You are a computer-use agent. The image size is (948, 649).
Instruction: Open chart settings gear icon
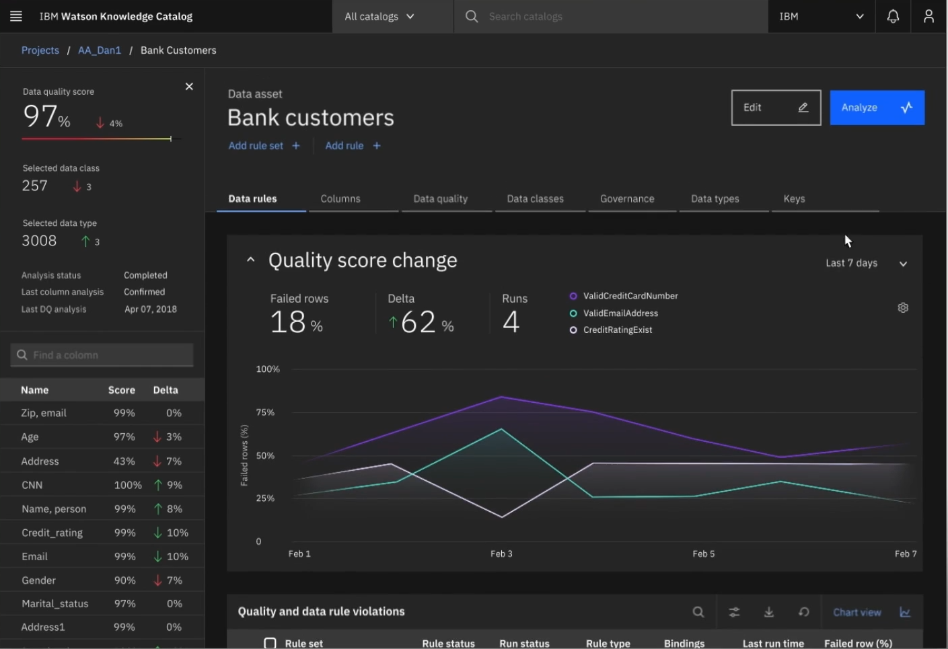(903, 307)
